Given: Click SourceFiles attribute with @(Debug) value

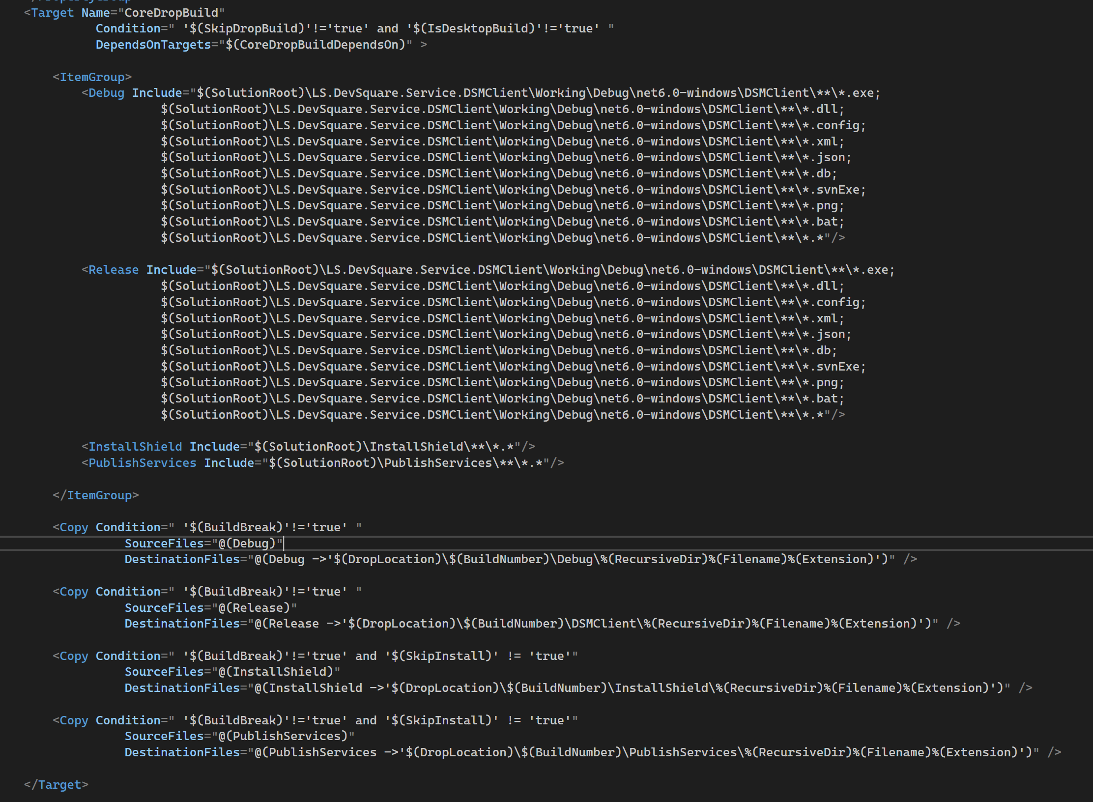Looking at the screenshot, I should coord(164,544).
